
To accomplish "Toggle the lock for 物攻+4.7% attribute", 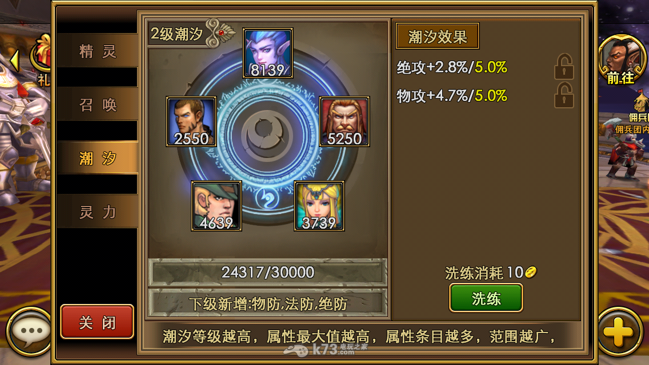I will [564, 95].
